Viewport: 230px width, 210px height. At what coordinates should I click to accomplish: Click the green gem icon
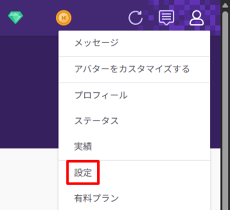(x=15, y=18)
